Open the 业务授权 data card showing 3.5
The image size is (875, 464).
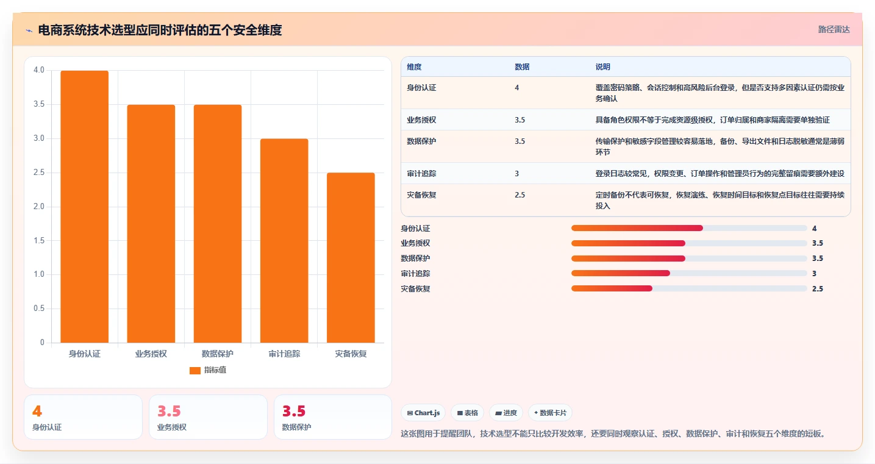pos(208,417)
